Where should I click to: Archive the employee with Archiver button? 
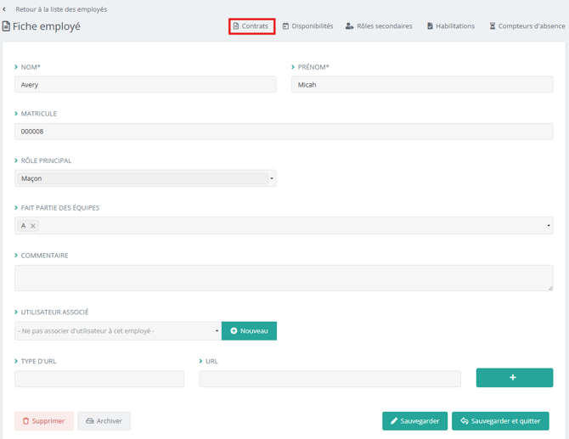click(104, 421)
